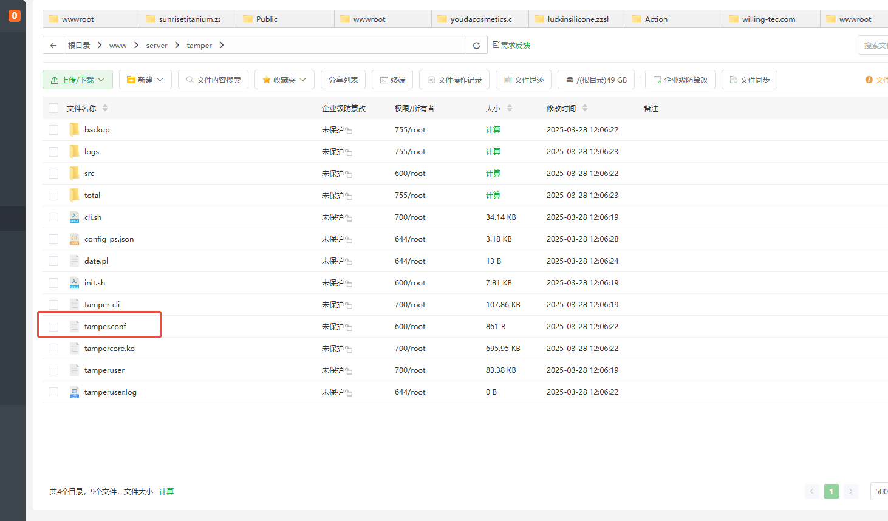
Task: Click the orange notification badge in sidebar
Action: tap(14, 15)
